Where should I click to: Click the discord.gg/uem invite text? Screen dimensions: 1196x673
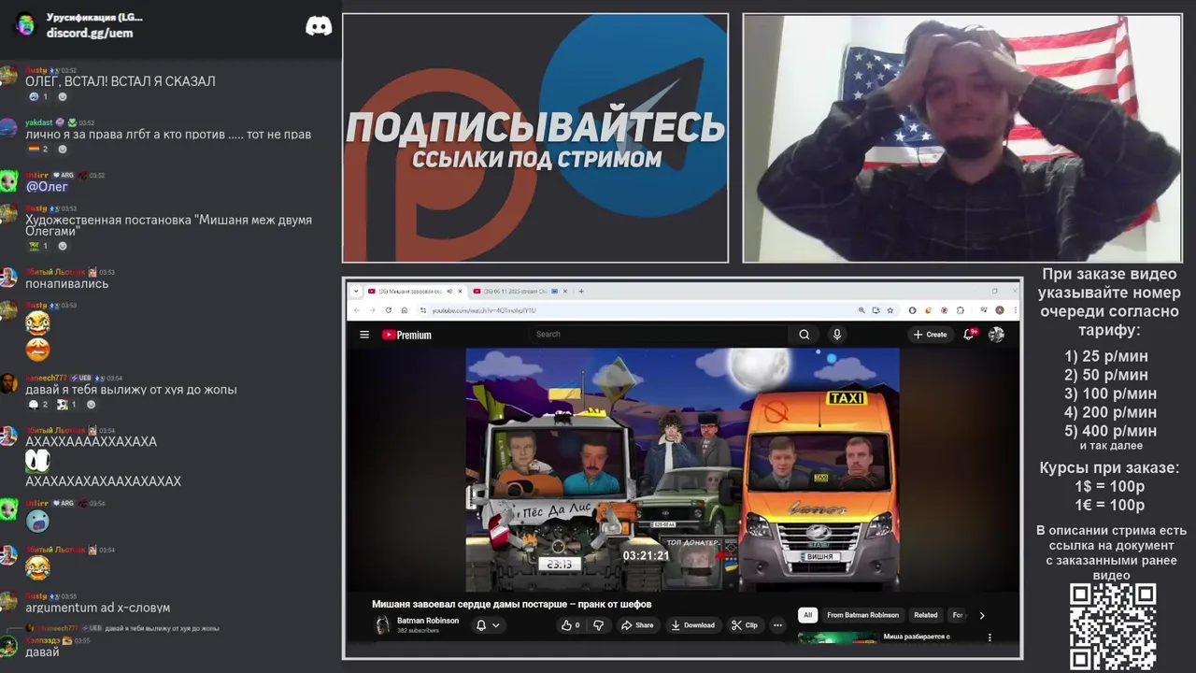pos(90,33)
